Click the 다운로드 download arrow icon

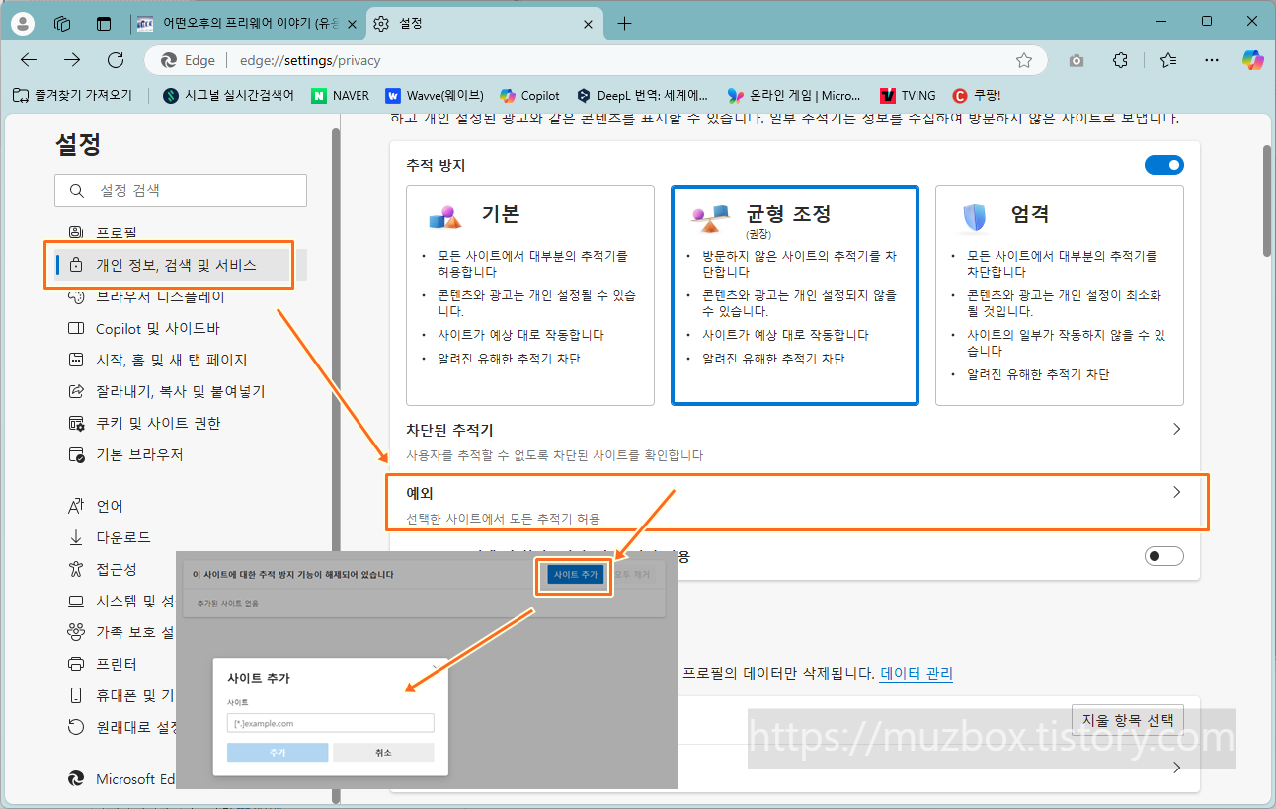click(76, 537)
